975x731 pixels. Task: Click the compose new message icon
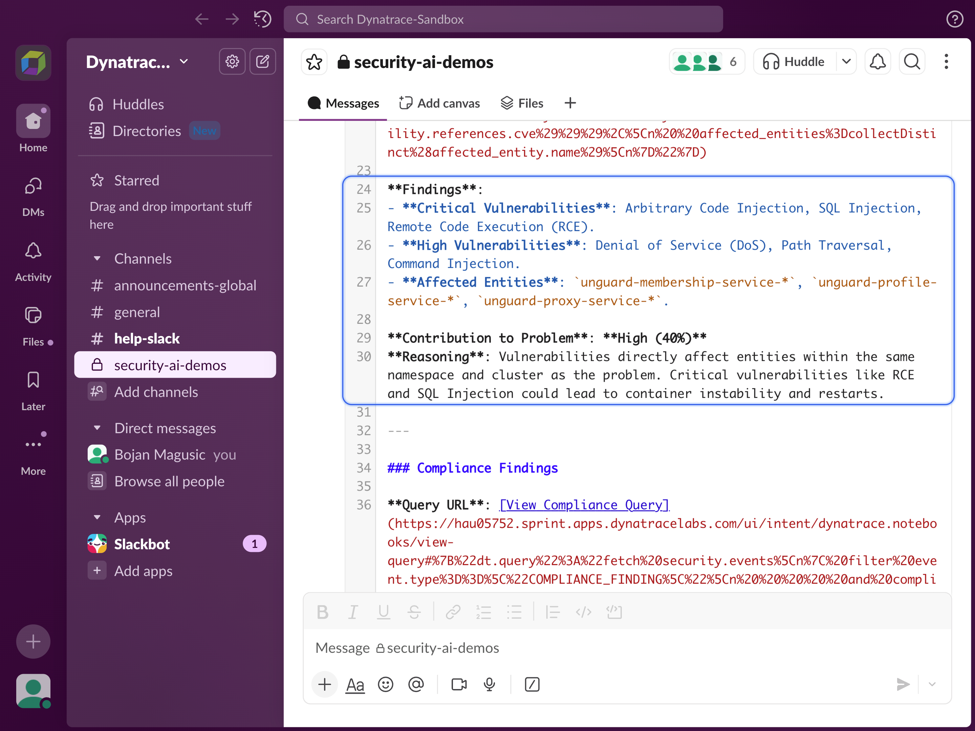tap(263, 62)
